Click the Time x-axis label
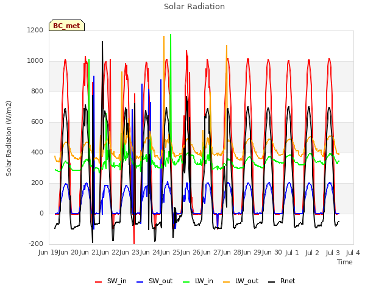This screenshot has height=293, width=390. 345,262
